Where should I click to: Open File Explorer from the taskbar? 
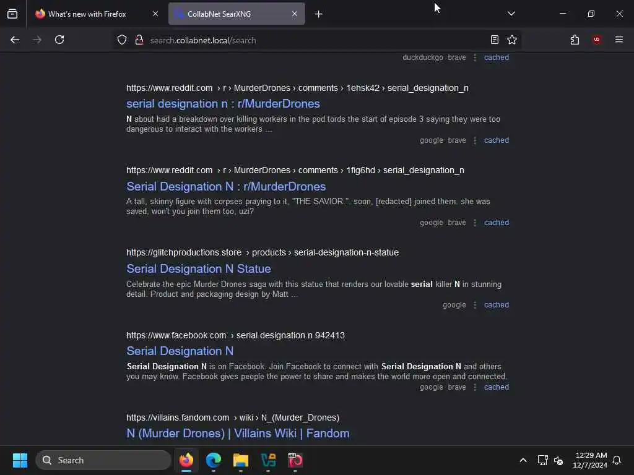[x=241, y=460]
